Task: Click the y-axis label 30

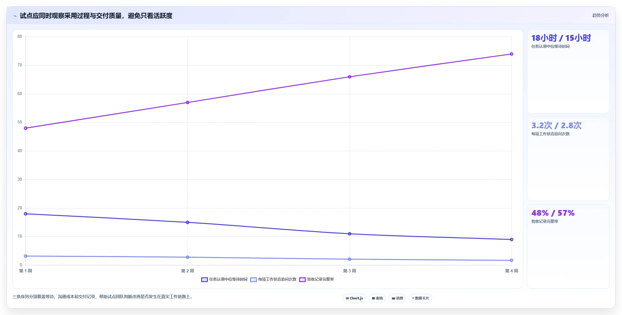Action: (20, 179)
